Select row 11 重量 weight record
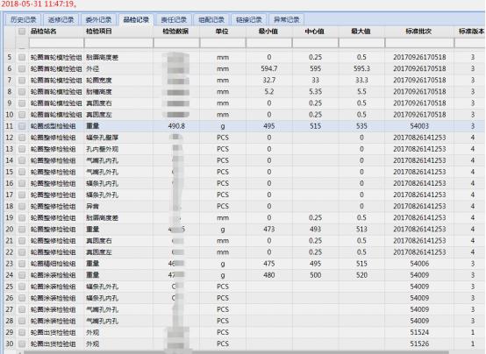The width and height of the screenshot is (486, 354). [x=245, y=126]
